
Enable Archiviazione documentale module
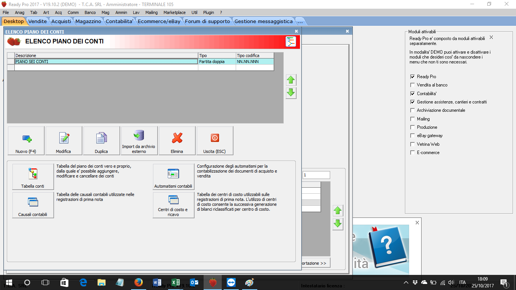(412, 110)
